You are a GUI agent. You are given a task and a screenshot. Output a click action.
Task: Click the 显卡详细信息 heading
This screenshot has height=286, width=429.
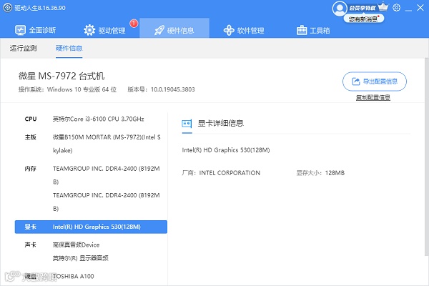(x=220, y=124)
